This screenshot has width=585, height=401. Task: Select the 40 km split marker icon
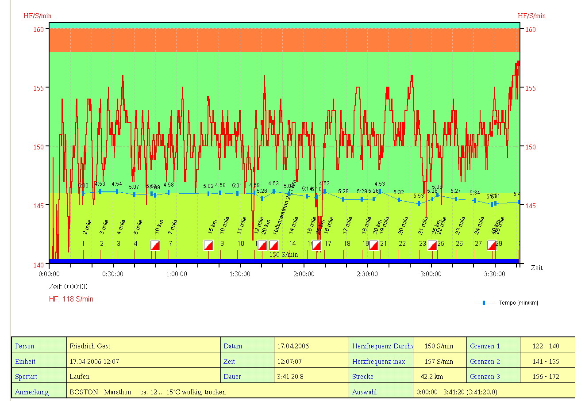[x=492, y=245]
